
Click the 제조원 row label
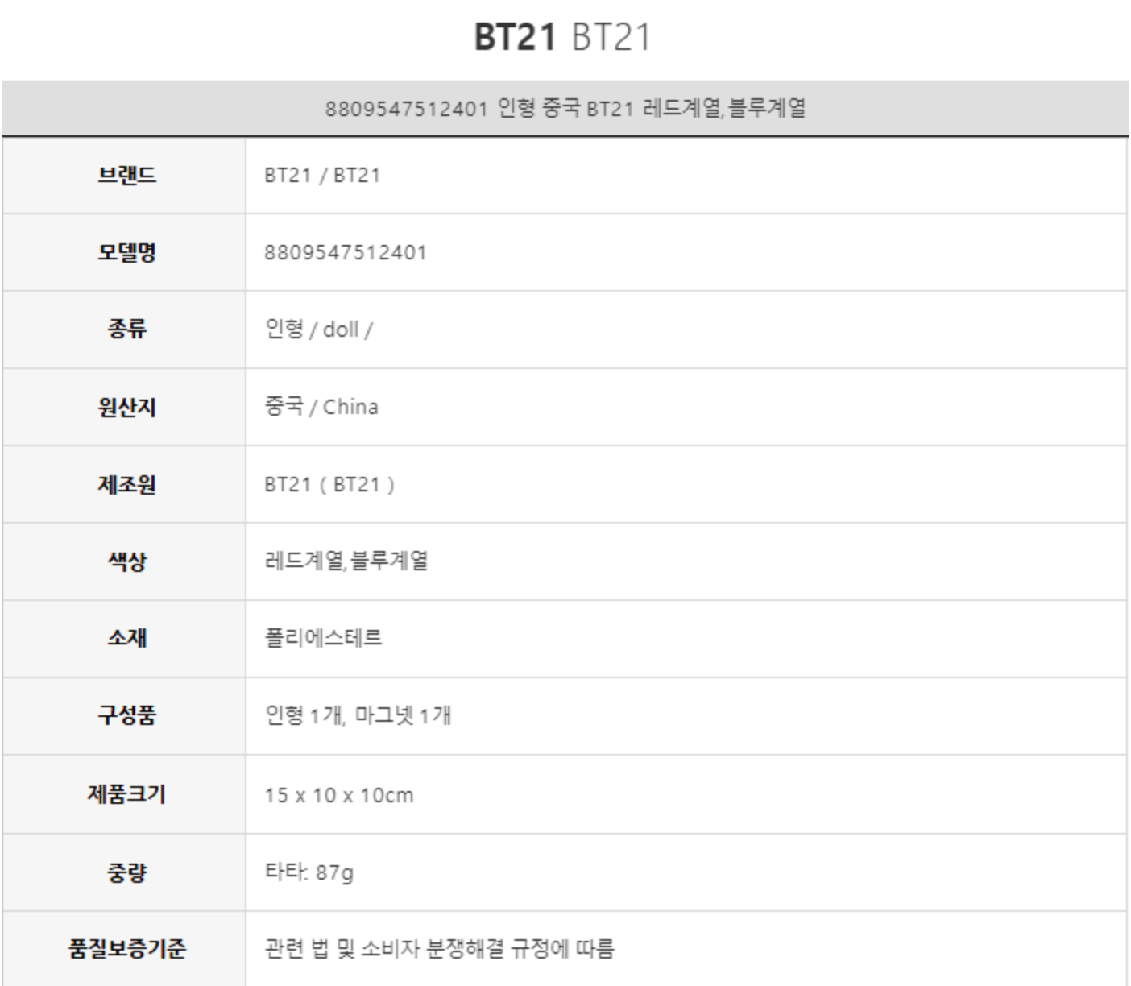pos(126,484)
